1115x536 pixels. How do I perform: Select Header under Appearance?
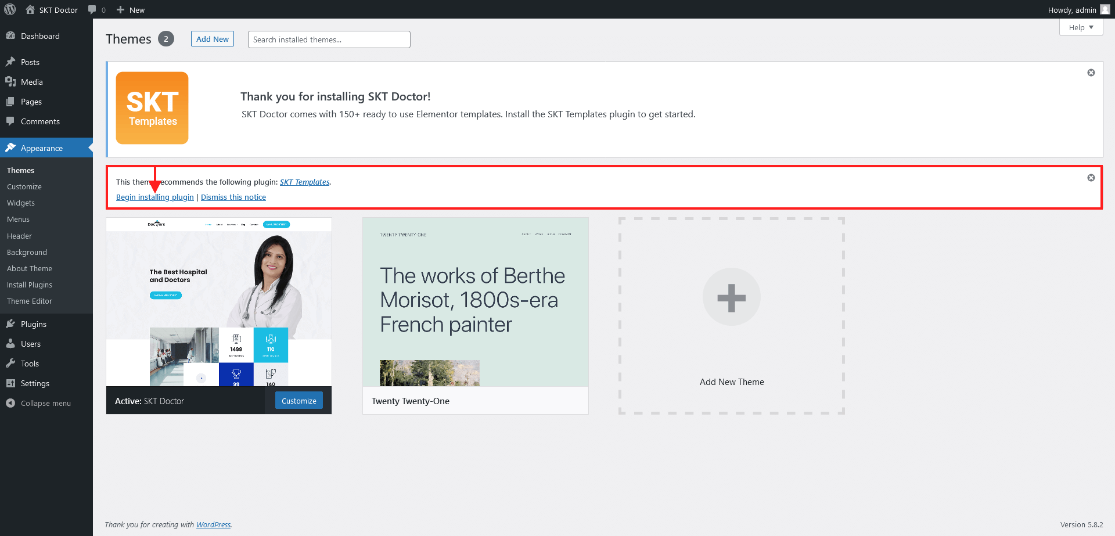click(19, 236)
